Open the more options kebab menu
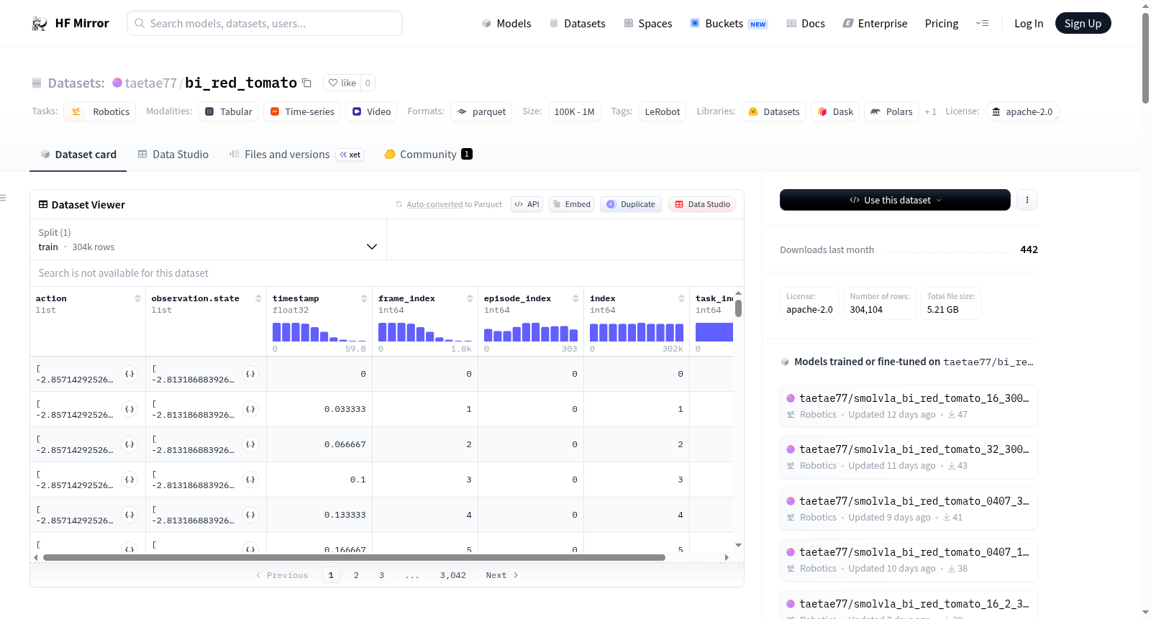 click(1027, 200)
